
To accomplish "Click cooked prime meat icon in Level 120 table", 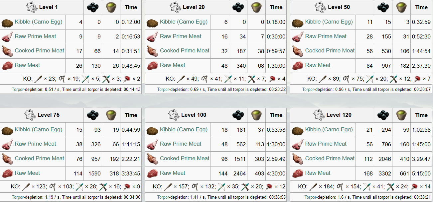I will tap(298, 159).
